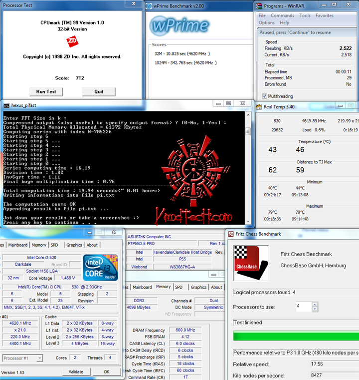Click the Intel Core i3 inside badge
This screenshot has height=380, width=359.
[x=100, y=268]
